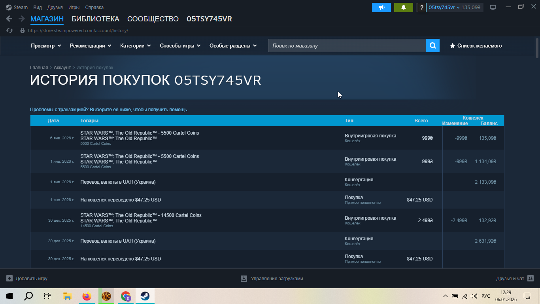Viewport: 540px width, 304px height.
Task: Expand the Особые разделы dropdown
Action: (233, 46)
